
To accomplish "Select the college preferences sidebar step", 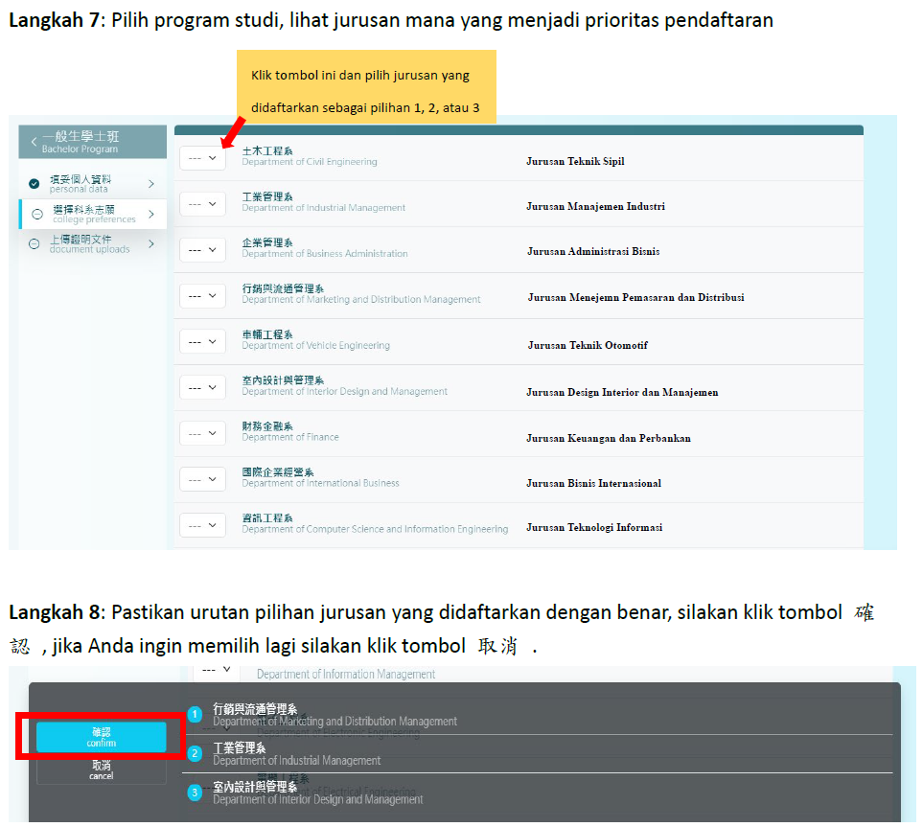I will click(x=93, y=215).
